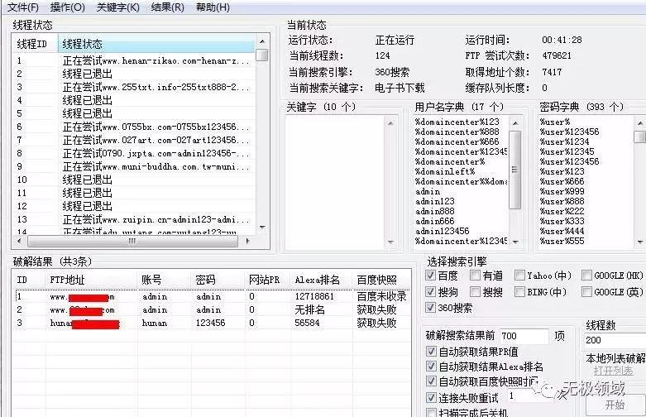Open the 帮助(H) menu
Viewport: 646px width, 417px height.
pos(213,7)
